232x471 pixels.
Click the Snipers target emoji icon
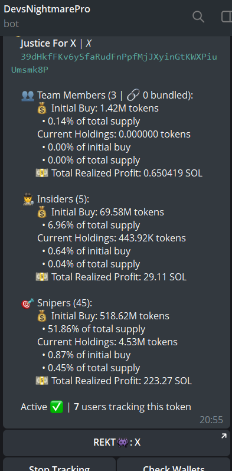(x=28, y=303)
